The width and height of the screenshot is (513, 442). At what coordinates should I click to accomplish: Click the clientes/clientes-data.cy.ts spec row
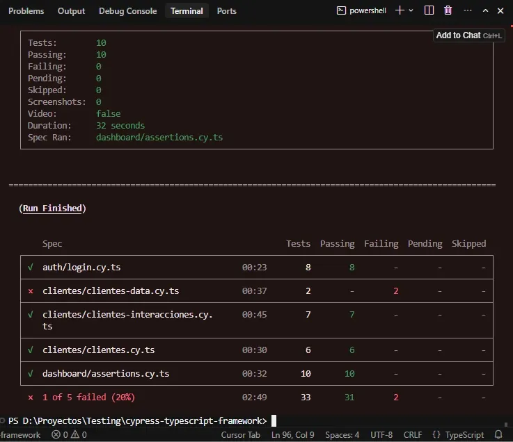click(256, 290)
